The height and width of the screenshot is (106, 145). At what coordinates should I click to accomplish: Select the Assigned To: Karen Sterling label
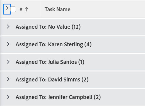54,44
